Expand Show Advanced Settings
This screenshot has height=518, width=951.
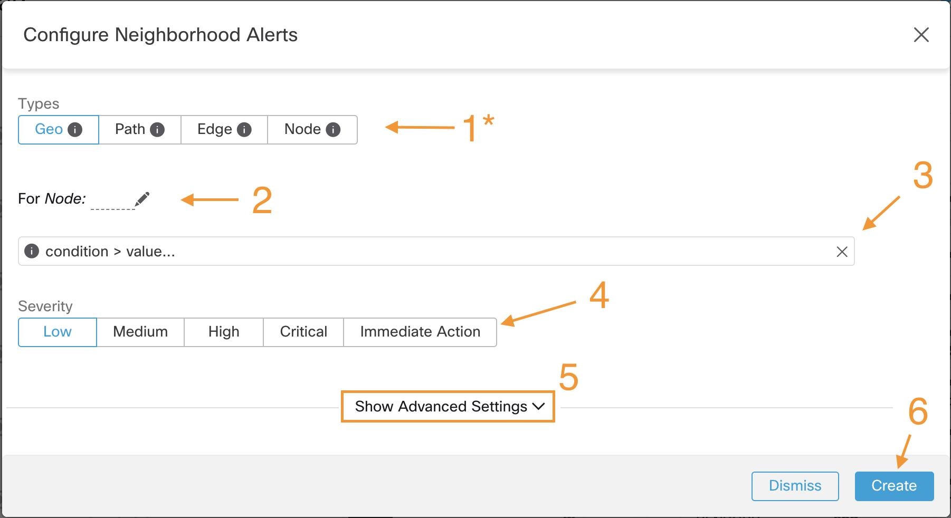pyautogui.click(x=448, y=406)
